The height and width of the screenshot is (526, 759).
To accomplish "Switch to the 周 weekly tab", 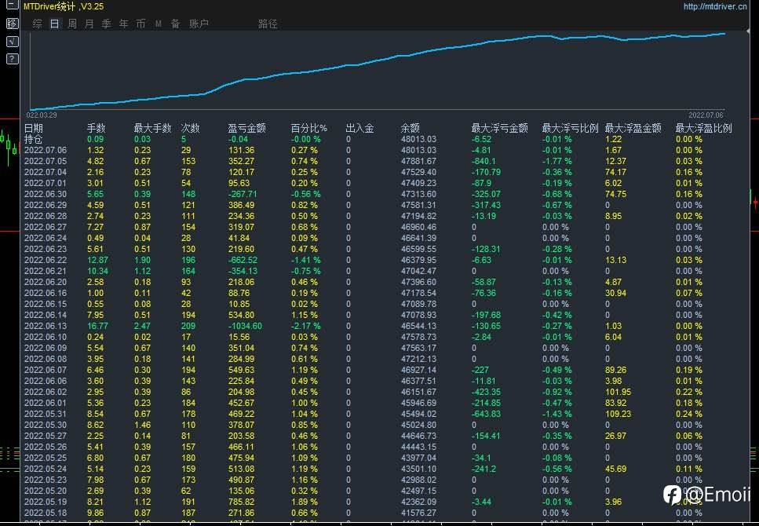I will pyautogui.click(x=72, y=24).
